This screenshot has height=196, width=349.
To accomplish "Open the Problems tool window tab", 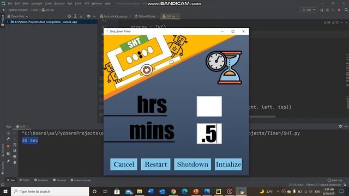I will 41,180.
